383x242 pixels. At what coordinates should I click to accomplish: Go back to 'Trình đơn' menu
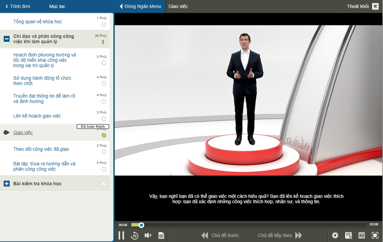pyautogui.click(x=18, y=6)
